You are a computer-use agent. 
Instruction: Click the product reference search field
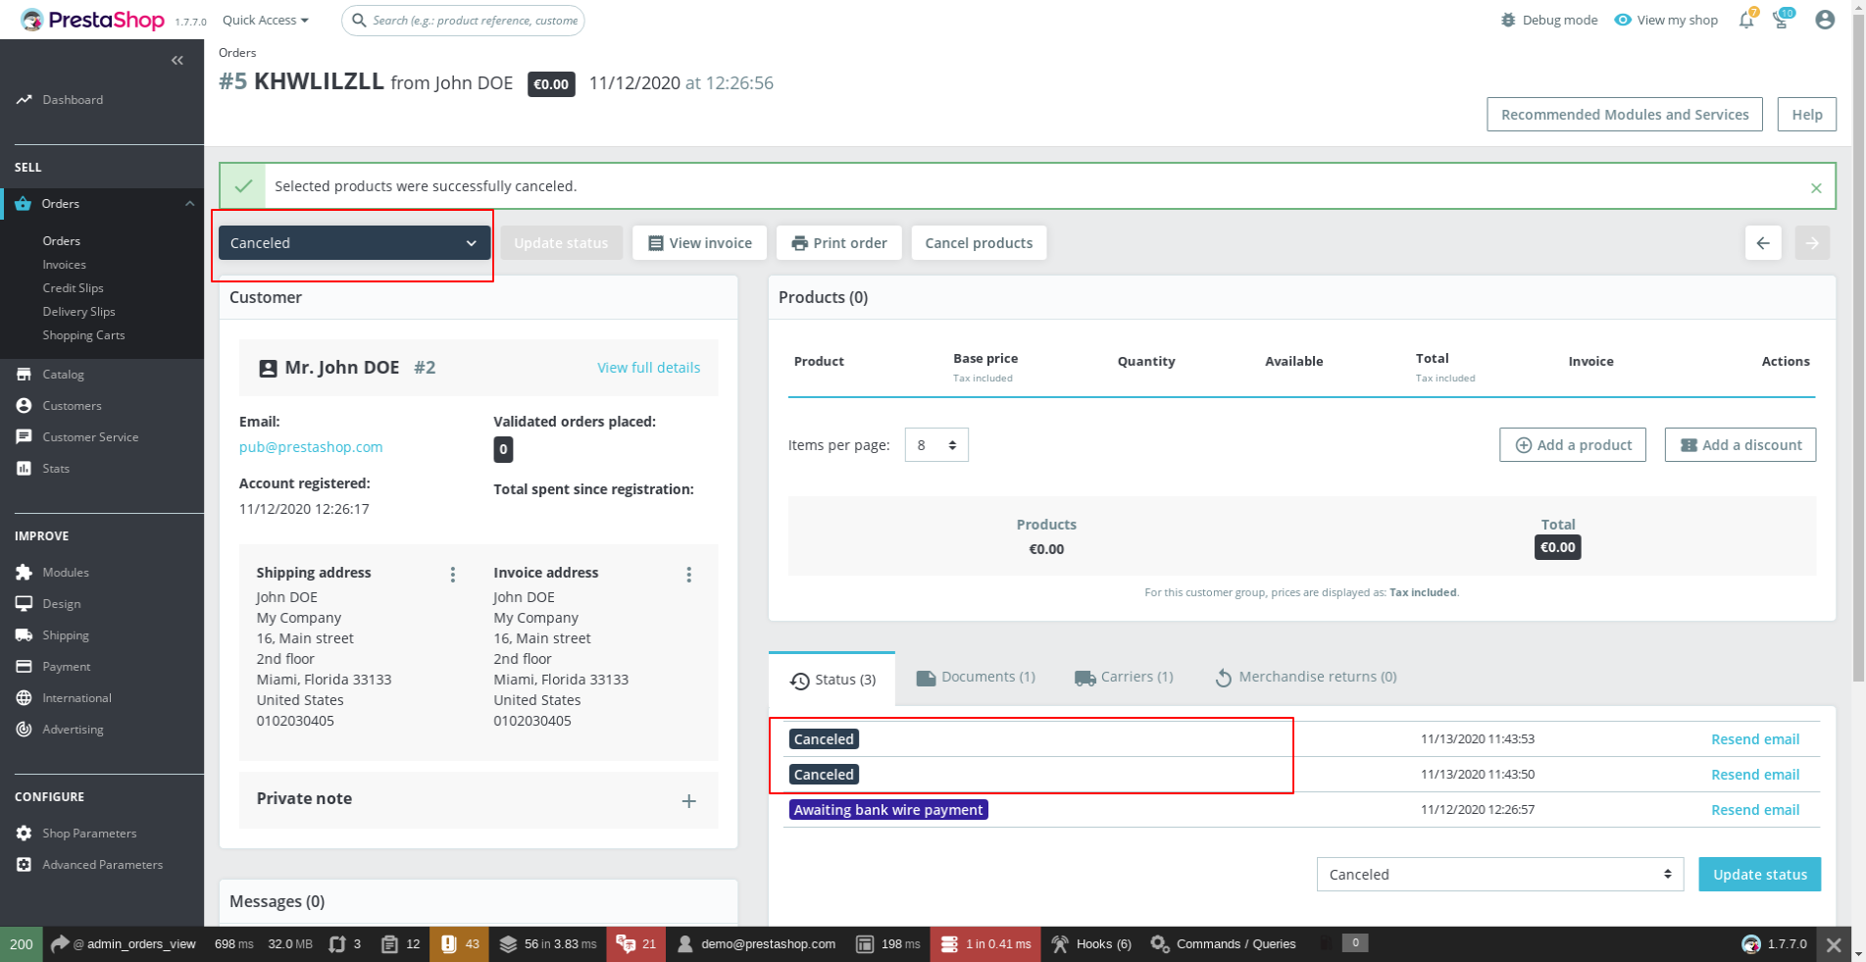[x=463, y=20]
